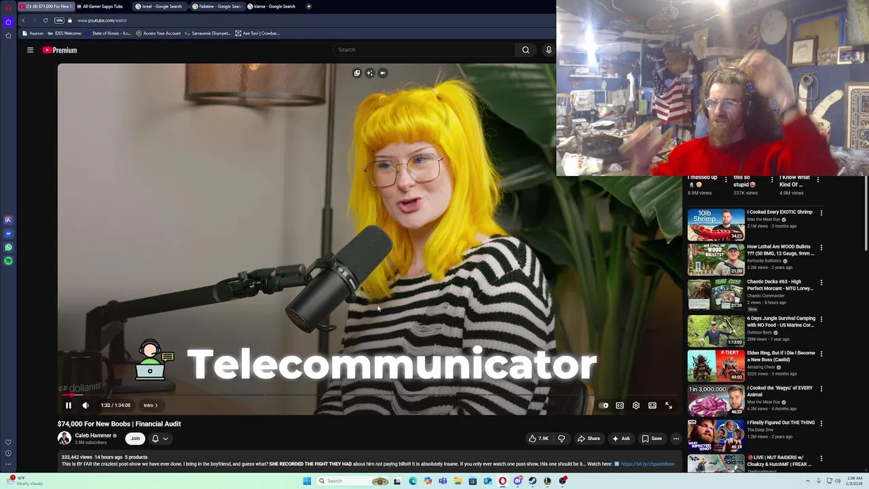869x489 pixels.
Task: Open Opera sidebar home icon
Action: pyautogui.click(x=8, y=22)
